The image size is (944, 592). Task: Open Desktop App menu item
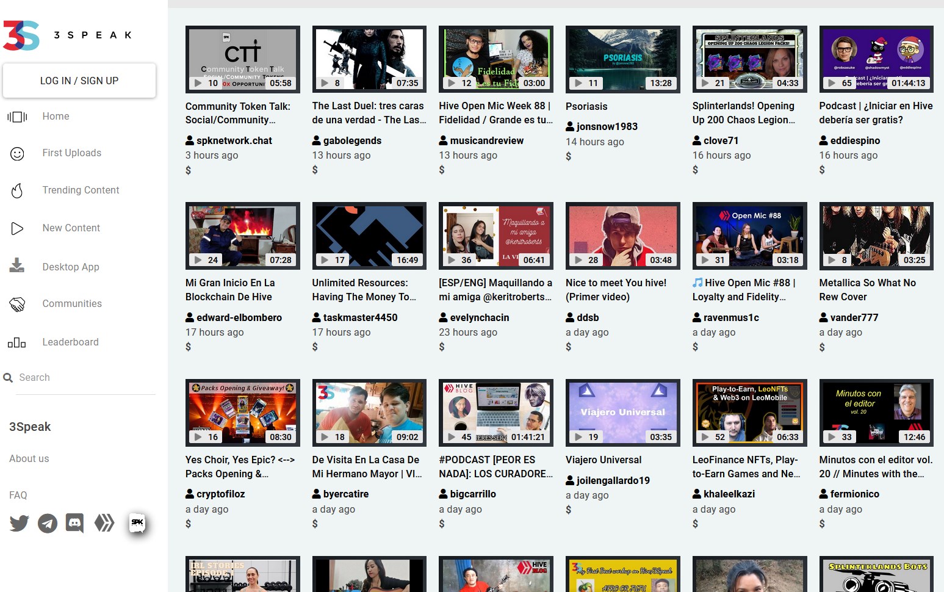click(71, 267)
